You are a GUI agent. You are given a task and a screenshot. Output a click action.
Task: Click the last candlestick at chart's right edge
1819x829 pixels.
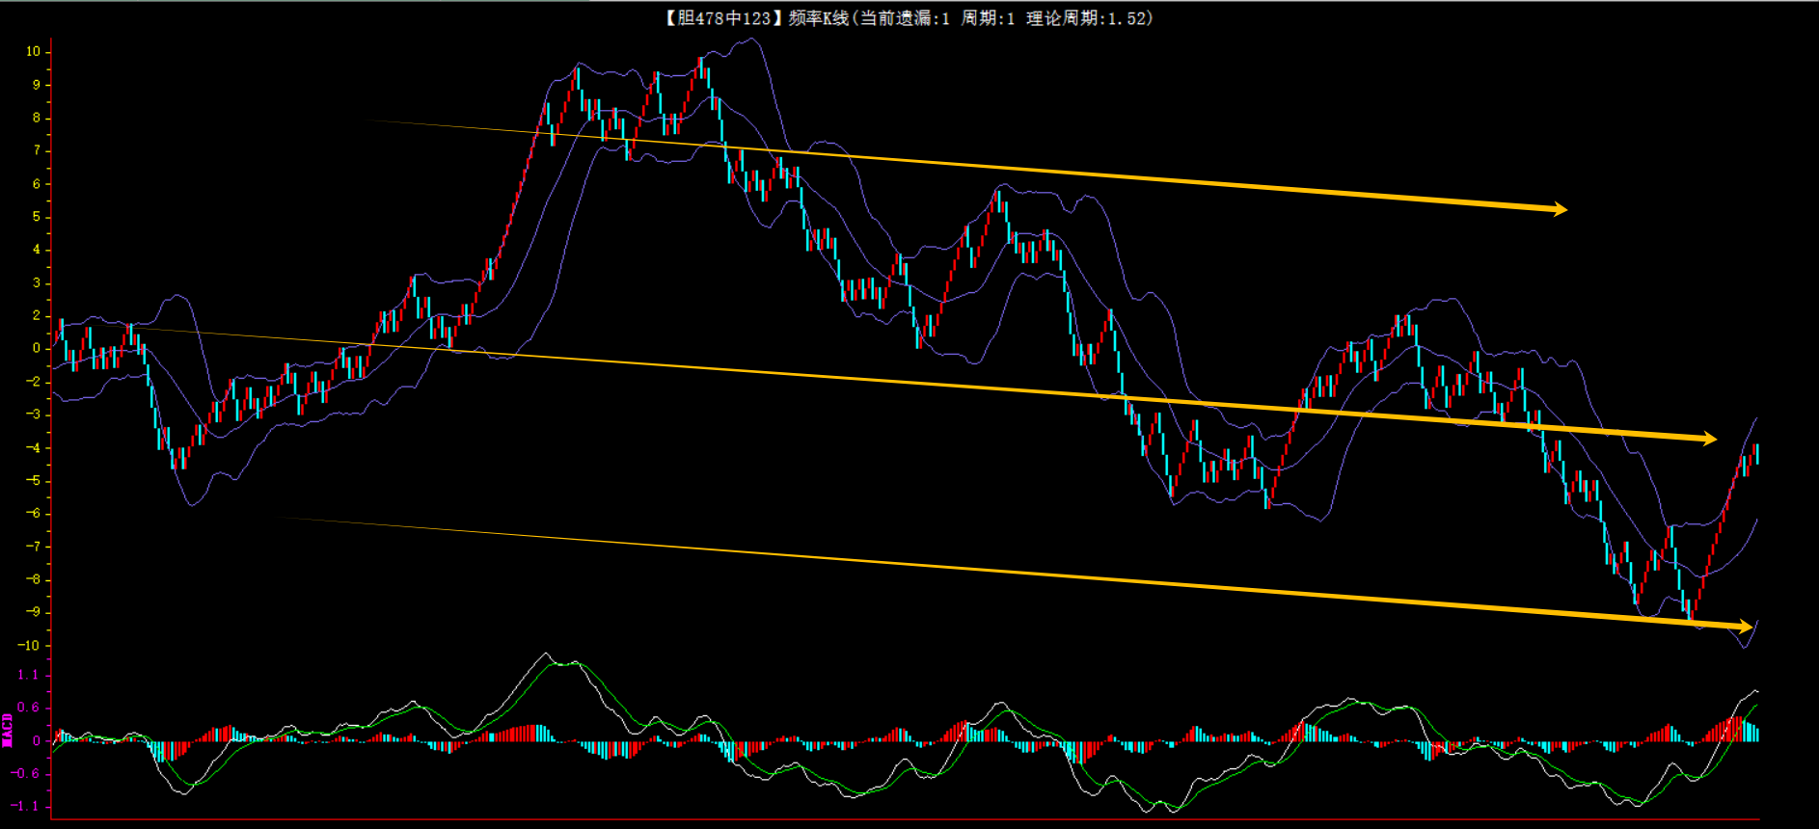click(1756, 453)
